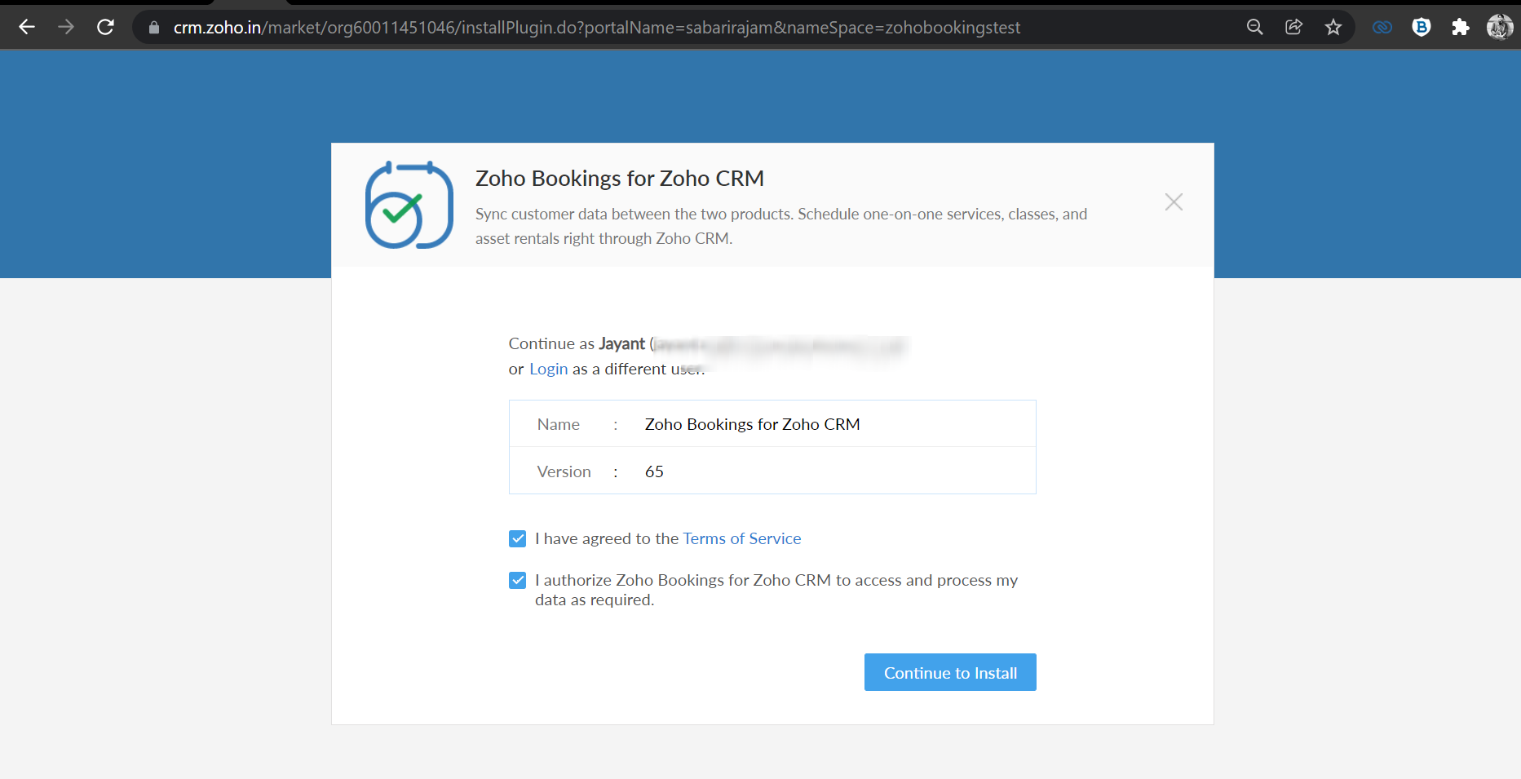Viewport: 1521px width, 779px height.
Task: Open the blue chain-link extension
Action: click(x=1382, y=28)
